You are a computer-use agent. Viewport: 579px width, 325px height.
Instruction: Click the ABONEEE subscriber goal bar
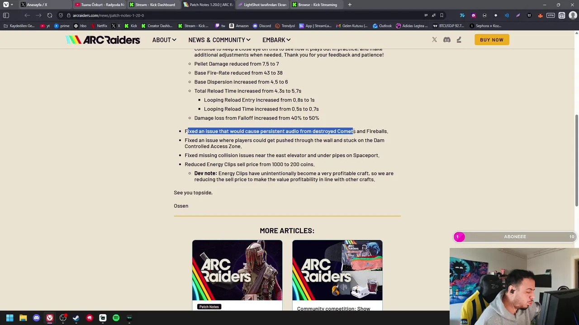(515, 237)
